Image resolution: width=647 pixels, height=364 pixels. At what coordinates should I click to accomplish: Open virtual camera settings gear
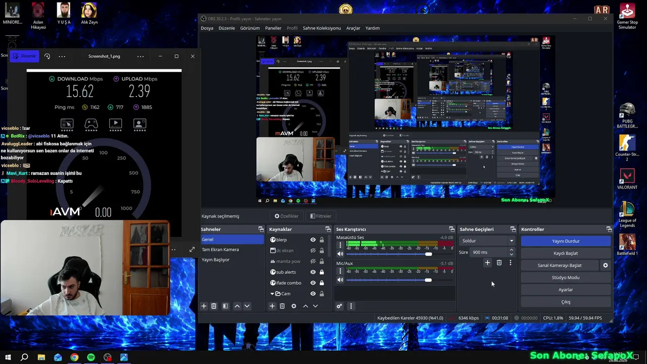coord(606,265)
